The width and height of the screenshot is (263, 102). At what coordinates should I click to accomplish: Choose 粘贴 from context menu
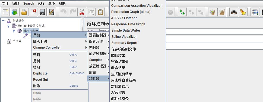pos(59,67)
